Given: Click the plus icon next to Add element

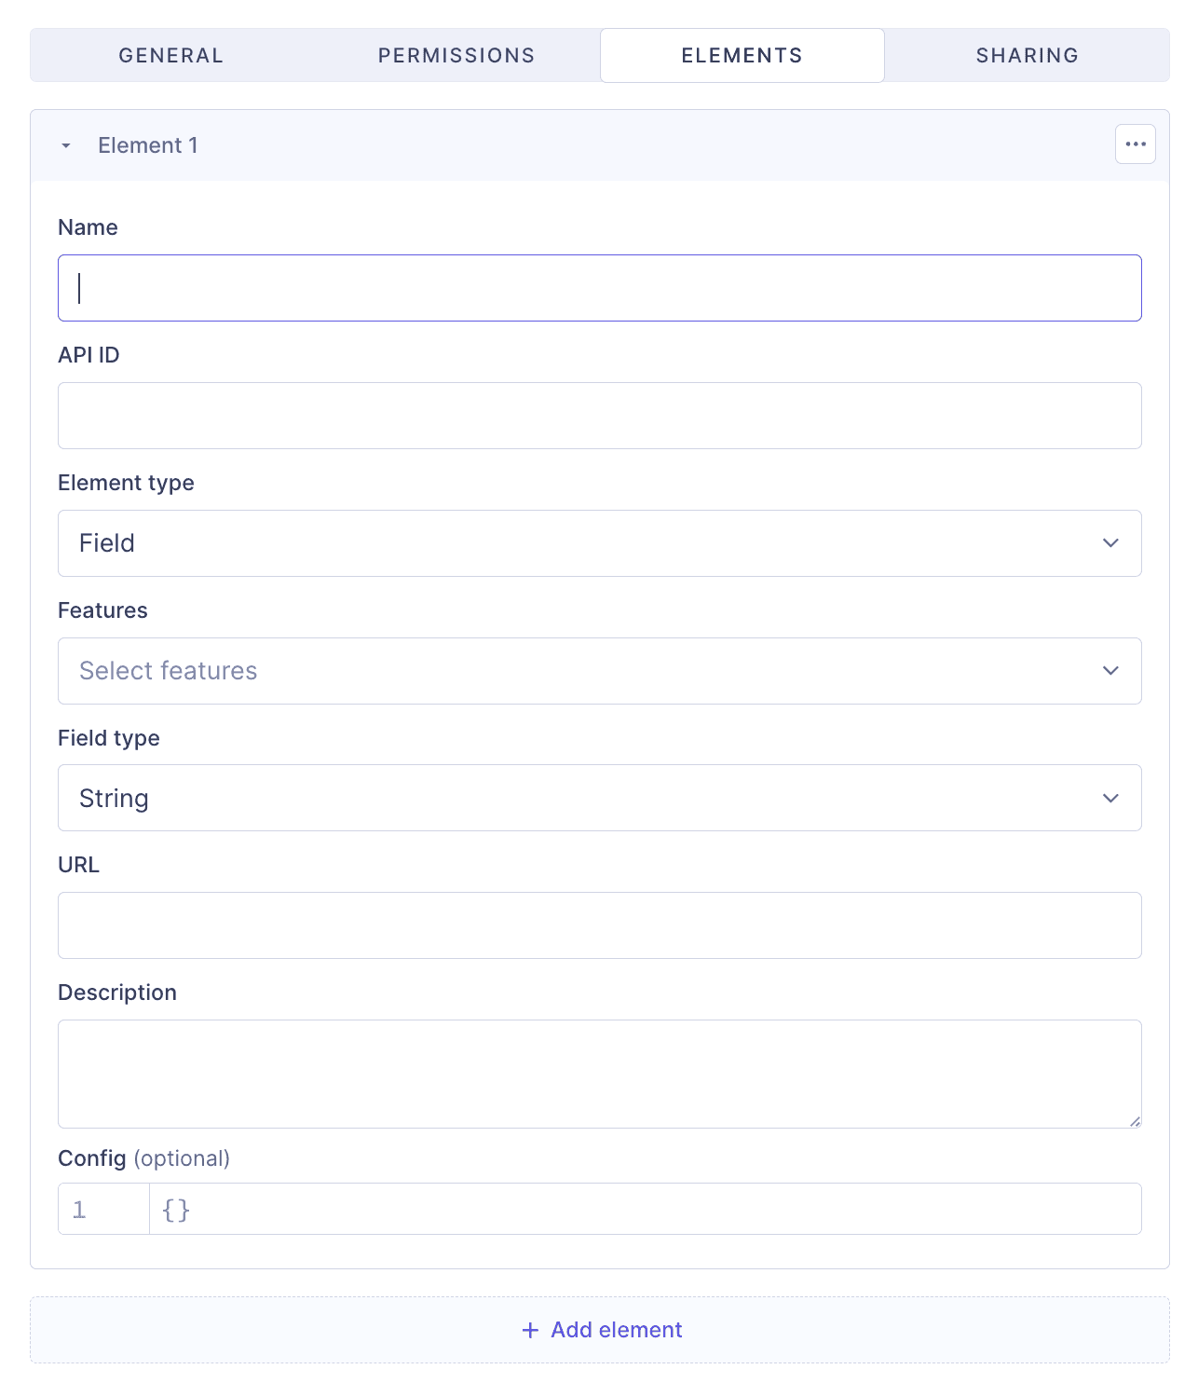Looking at the screenshot, I should (x=529, y=1330).
